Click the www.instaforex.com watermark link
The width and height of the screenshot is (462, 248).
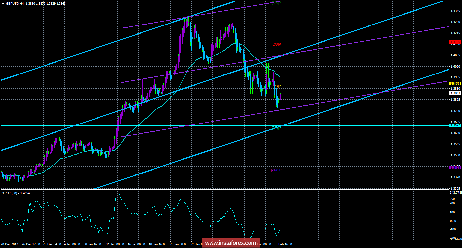[231, 243]
